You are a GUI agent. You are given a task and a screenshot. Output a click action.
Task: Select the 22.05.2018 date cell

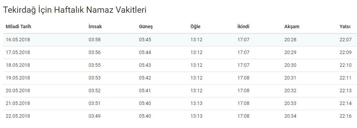(18, 116)
